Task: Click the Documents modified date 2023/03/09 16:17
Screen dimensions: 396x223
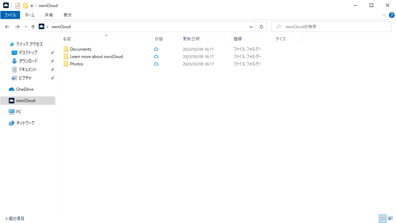Action: (198, 49)
